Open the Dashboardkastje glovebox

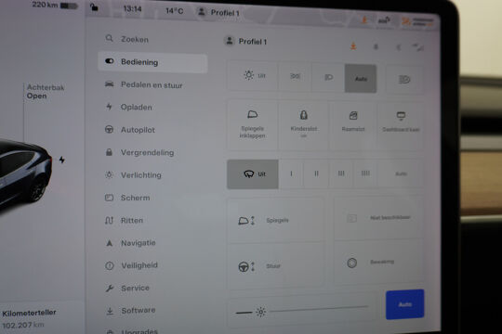[401, 124]
